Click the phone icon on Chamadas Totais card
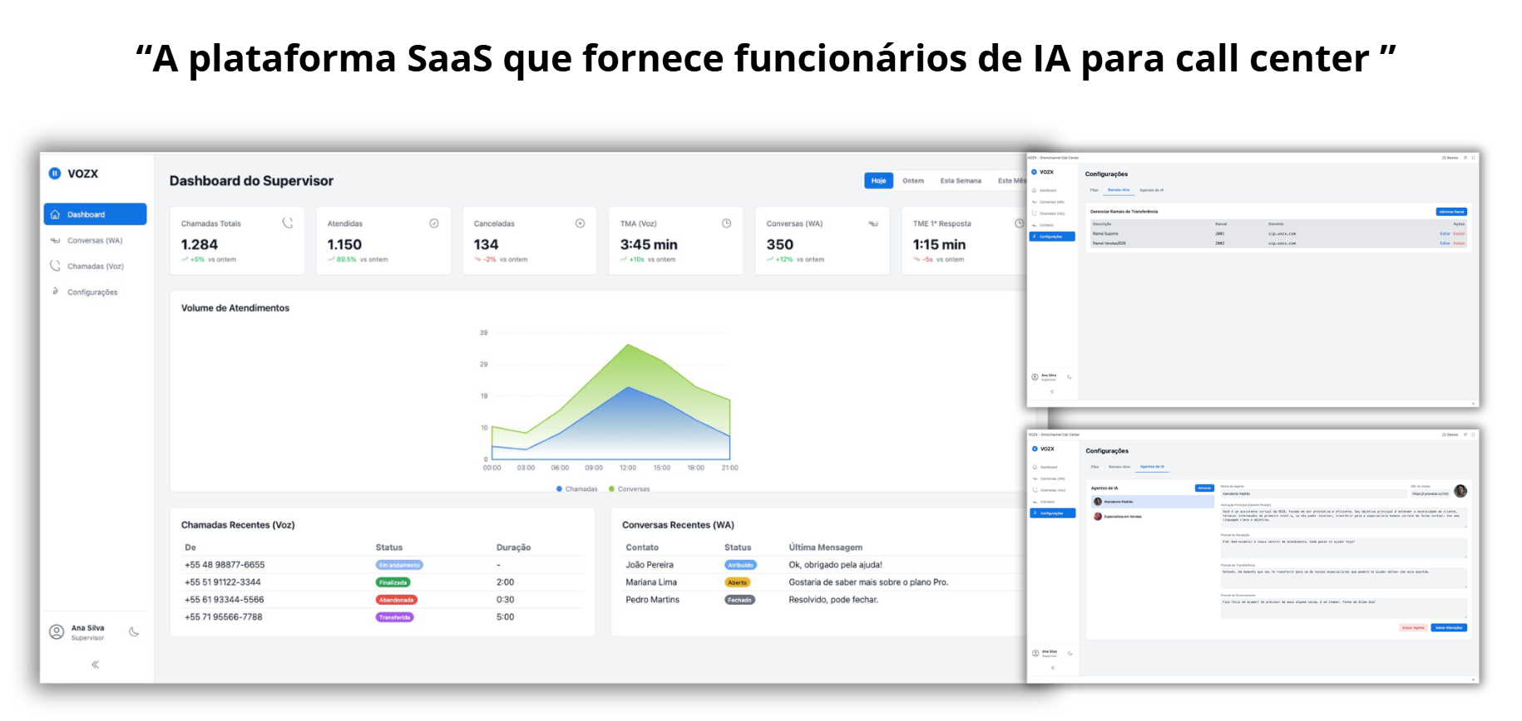 [x=288, y=223]
